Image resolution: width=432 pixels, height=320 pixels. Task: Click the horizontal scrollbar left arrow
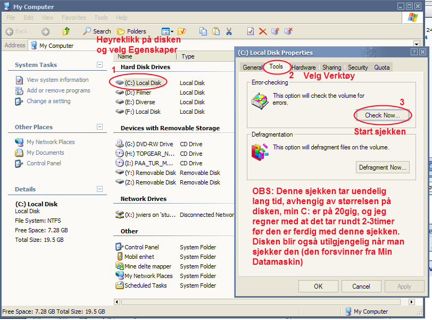pos(117,302)
